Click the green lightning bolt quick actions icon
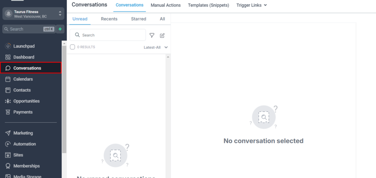 pyautogui.click(x=60, y=29)
